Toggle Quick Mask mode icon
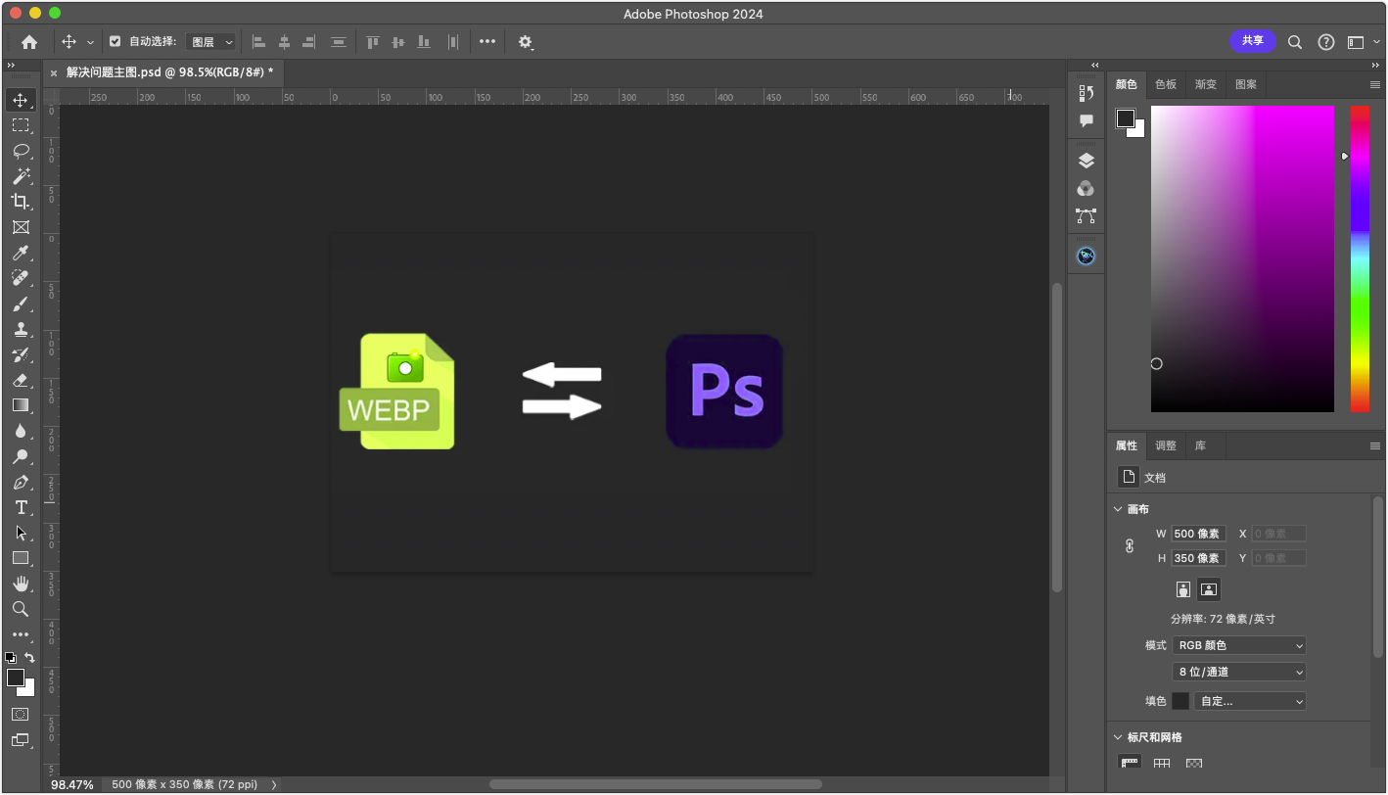 [x=21, y=715]
